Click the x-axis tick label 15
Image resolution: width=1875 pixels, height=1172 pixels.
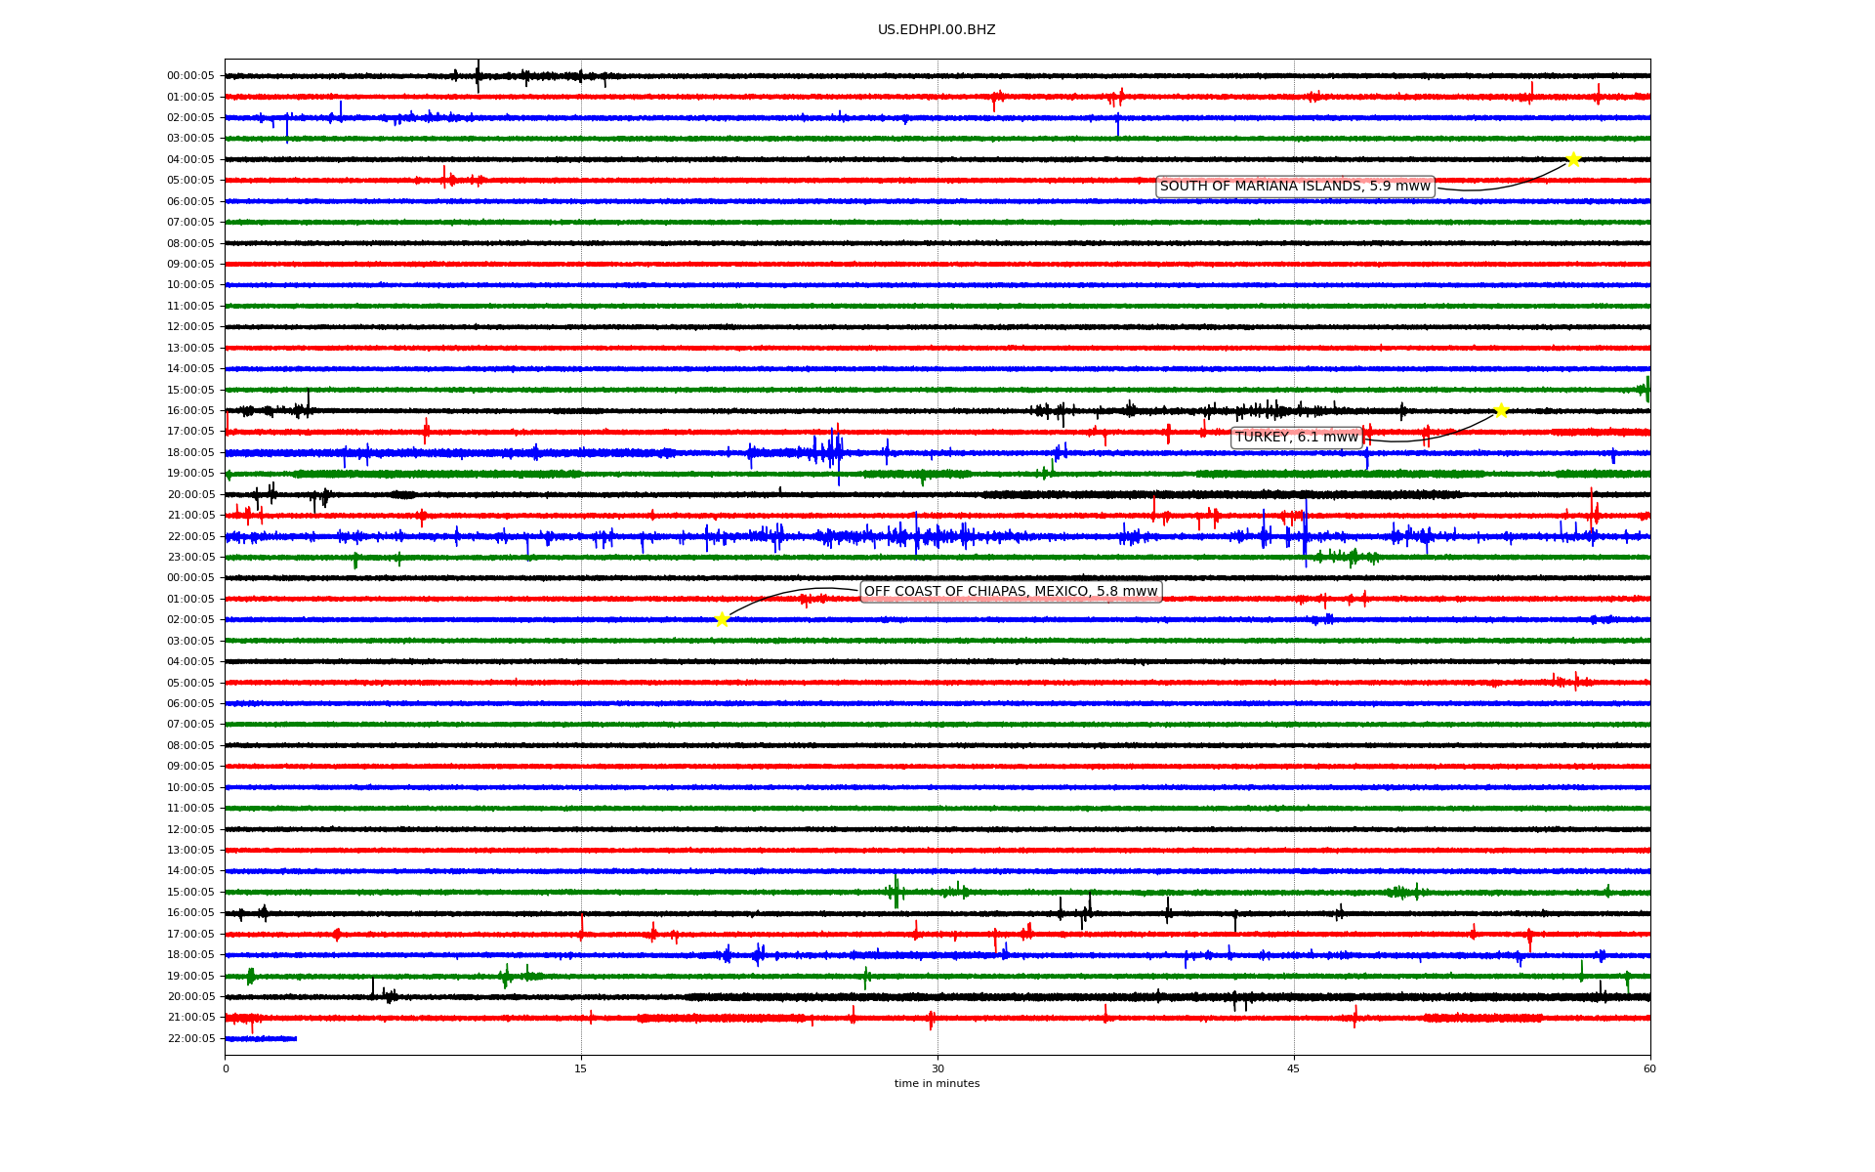pos(581,1068)
